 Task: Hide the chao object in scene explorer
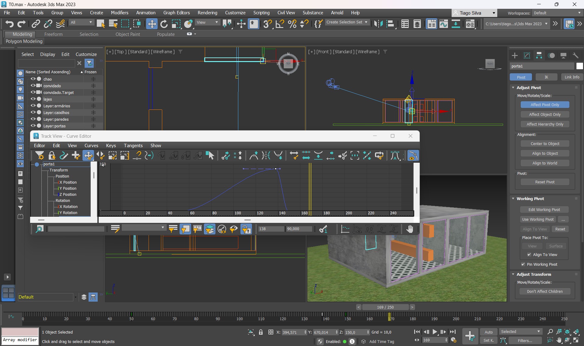coord(33,79)
